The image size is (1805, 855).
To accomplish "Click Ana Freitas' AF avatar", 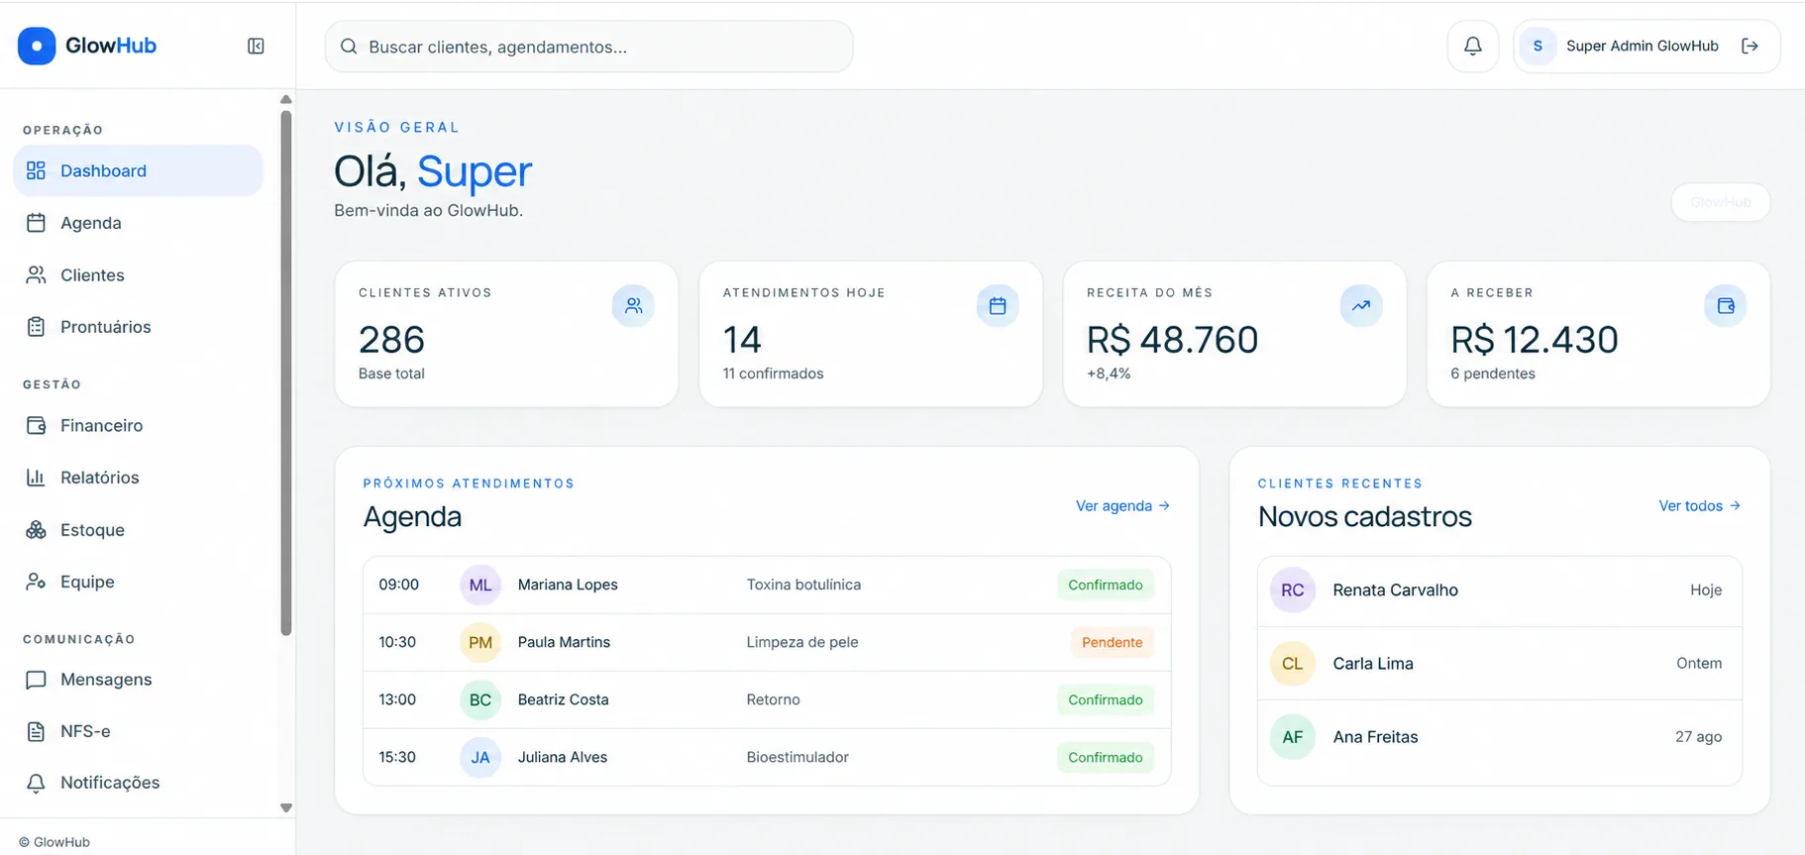I will tap(1293, 736).
